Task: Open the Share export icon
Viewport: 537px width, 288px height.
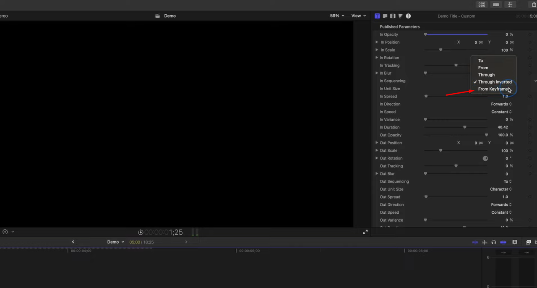Action: coord(534,5)
